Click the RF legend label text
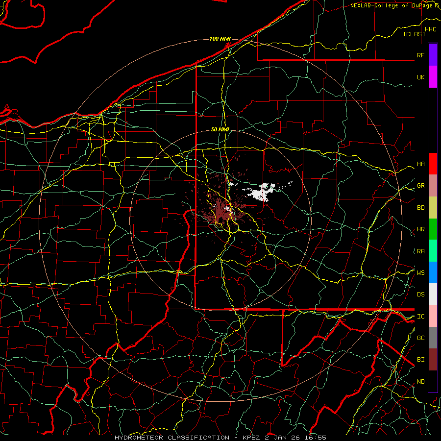 (x=421, y=55)
